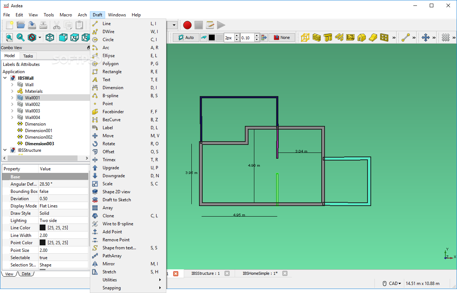Choose Dimension from the Draft menu
457x293 pixels.
click(128, 88)
